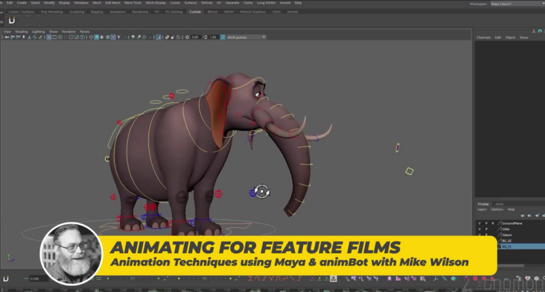Click Channels in the Channel Box header
The image size is (545, 292).
[484, 37]
